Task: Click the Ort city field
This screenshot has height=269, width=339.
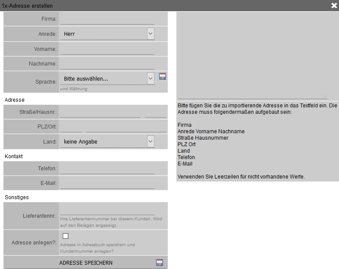Action: [x=126, y=127]
